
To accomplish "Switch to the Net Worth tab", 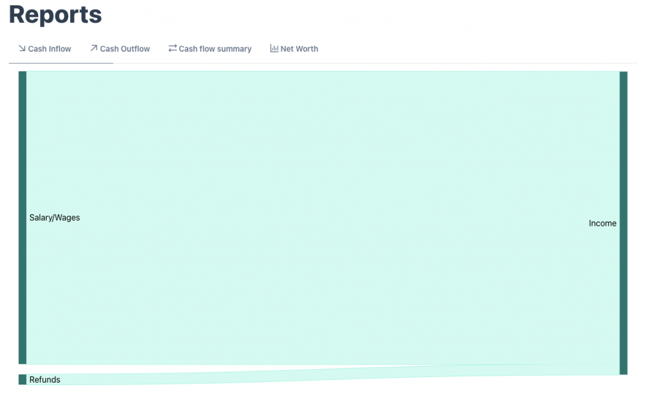I will point(294,48).
